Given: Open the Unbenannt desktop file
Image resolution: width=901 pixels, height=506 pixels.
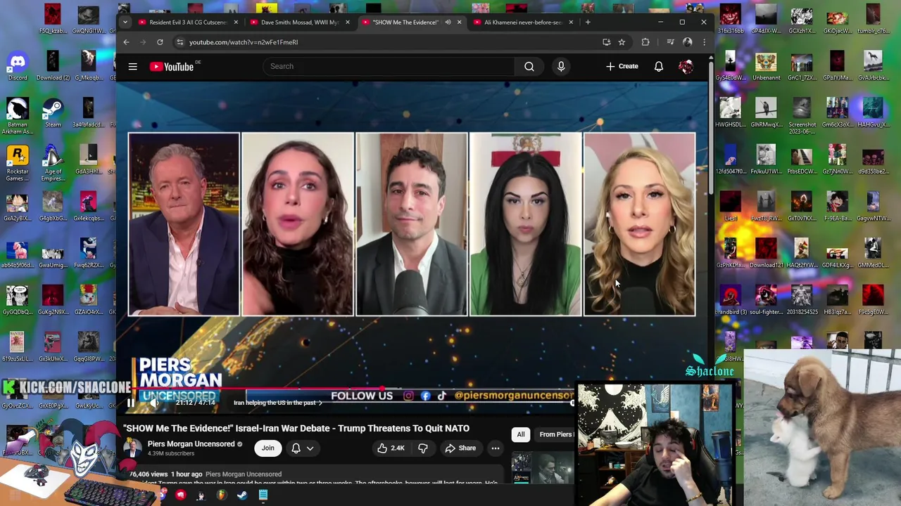Looking at the screenshot, I should tap(766, 67).
